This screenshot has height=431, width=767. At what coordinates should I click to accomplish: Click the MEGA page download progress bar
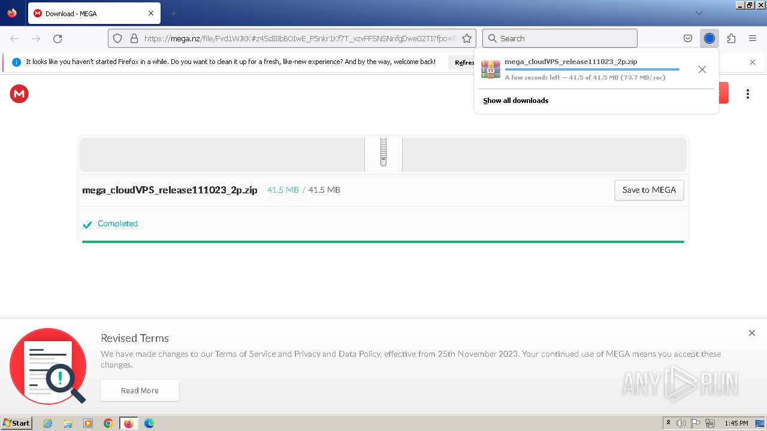pyautogui.click(x=383, y=242)
